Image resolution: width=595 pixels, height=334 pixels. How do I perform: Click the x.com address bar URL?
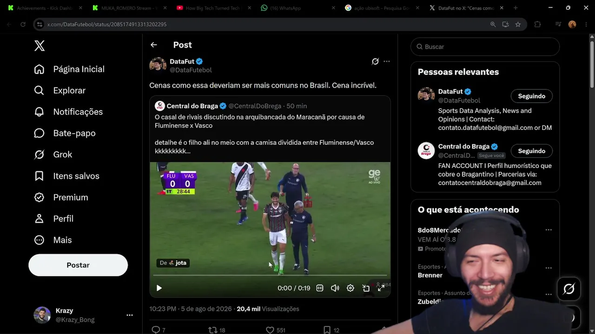click(x=107, y=24)
